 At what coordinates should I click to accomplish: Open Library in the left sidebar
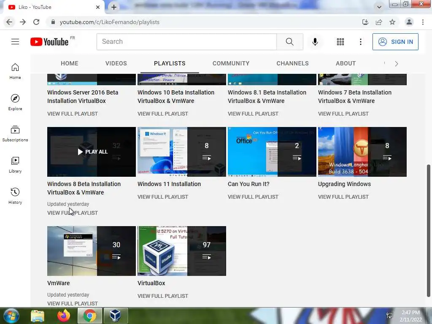15,165
